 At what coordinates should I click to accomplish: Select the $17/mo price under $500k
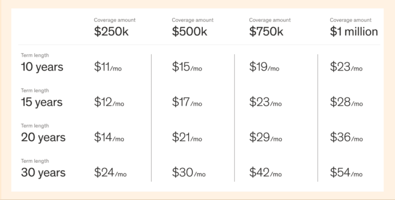point(187,102)
